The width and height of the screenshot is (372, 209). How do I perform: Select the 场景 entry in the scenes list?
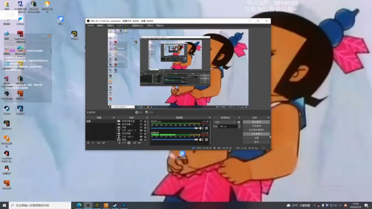[x=100, y=121]
